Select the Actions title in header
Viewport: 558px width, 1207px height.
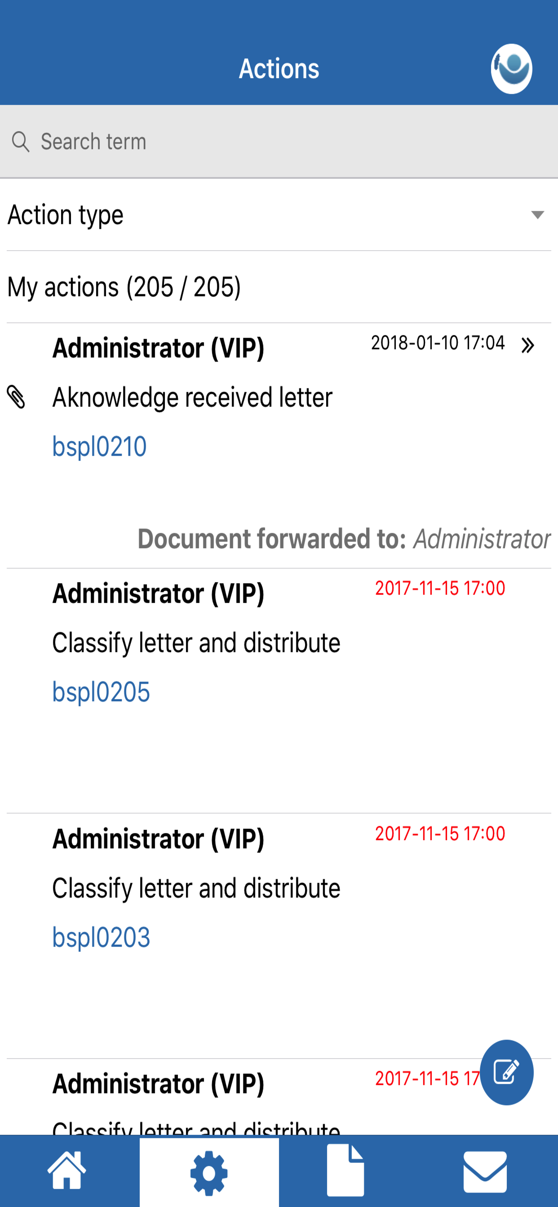tap(279, 68)
